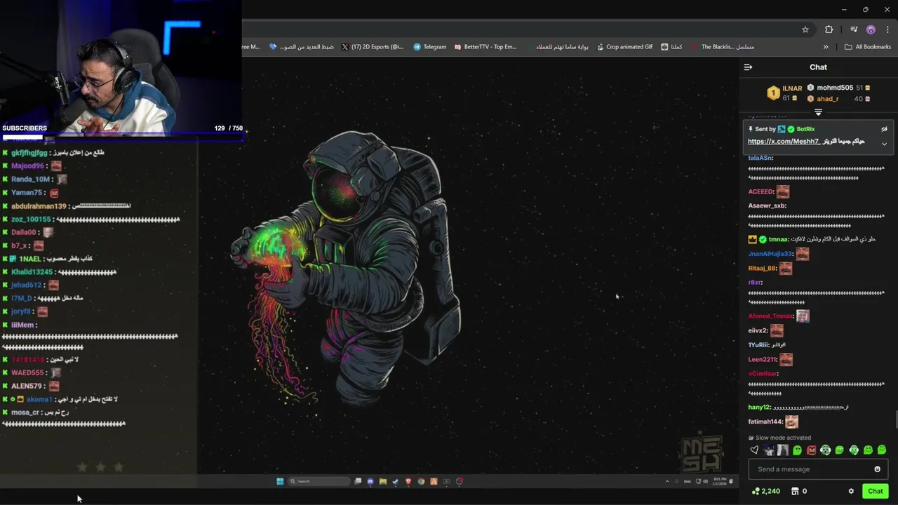Open the Chrome three-dot menu

(x=887, y=29)
